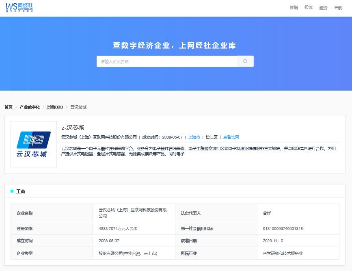Open the 投诉 navigation item
The height and width of the screenshot is (271, 352).
[x=309, y=8]
